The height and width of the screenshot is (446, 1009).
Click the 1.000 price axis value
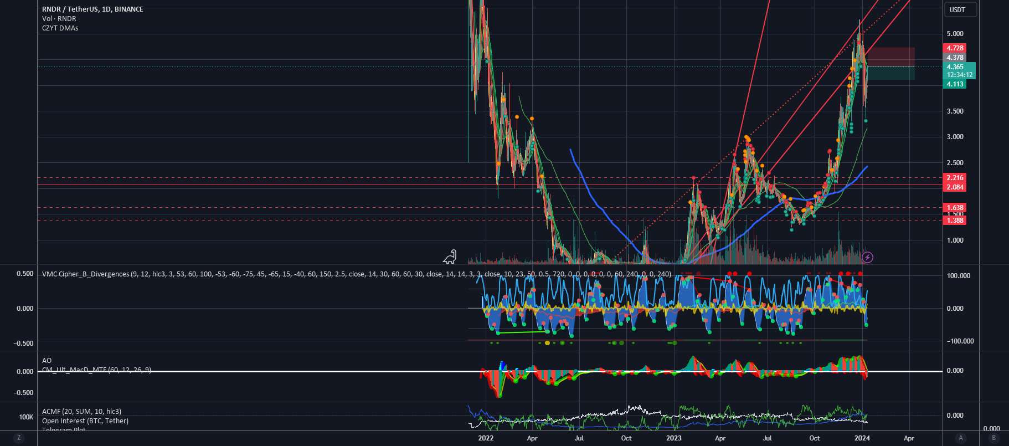955,240
